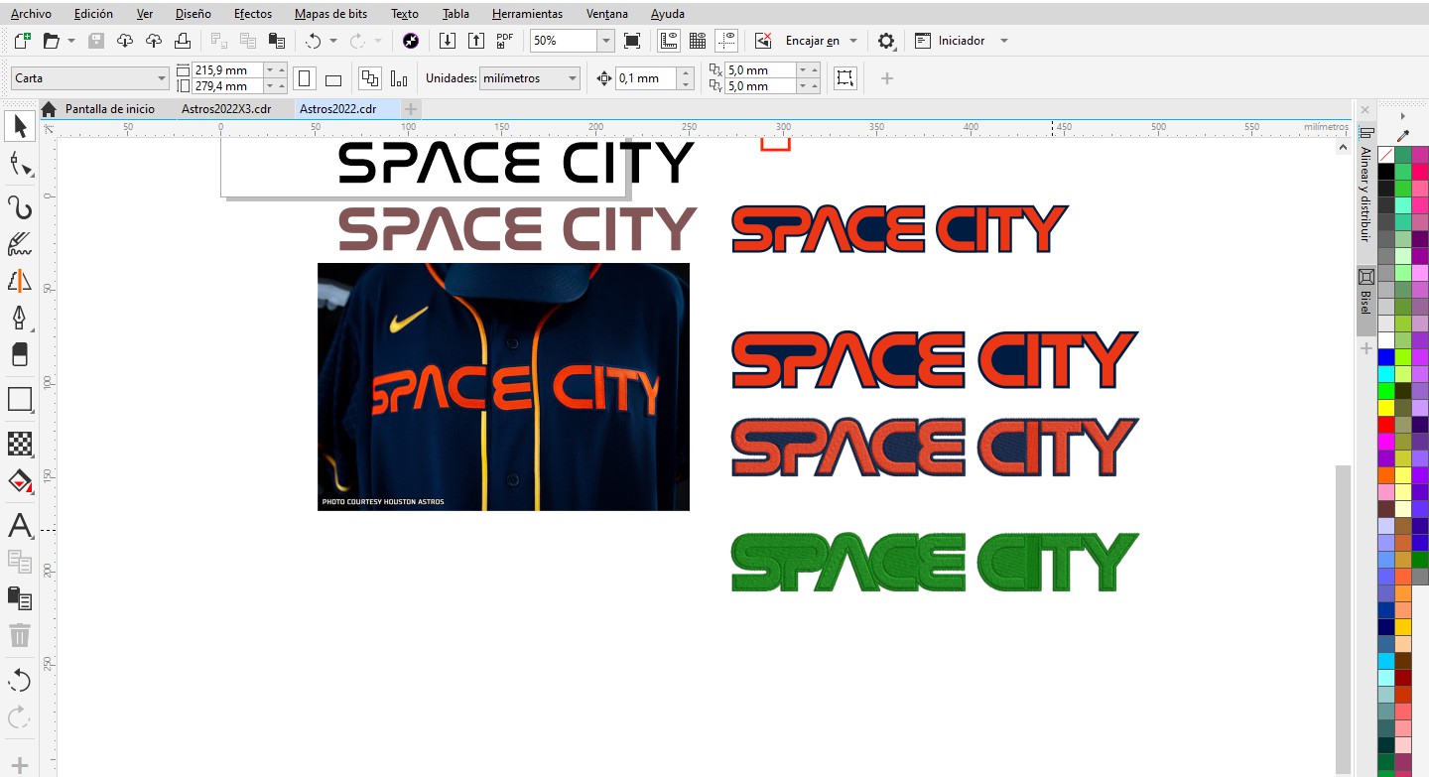The height and width of the screenshot is (777, 1429).
Task: Toggle snapping off
Action: tap(763, 41)
